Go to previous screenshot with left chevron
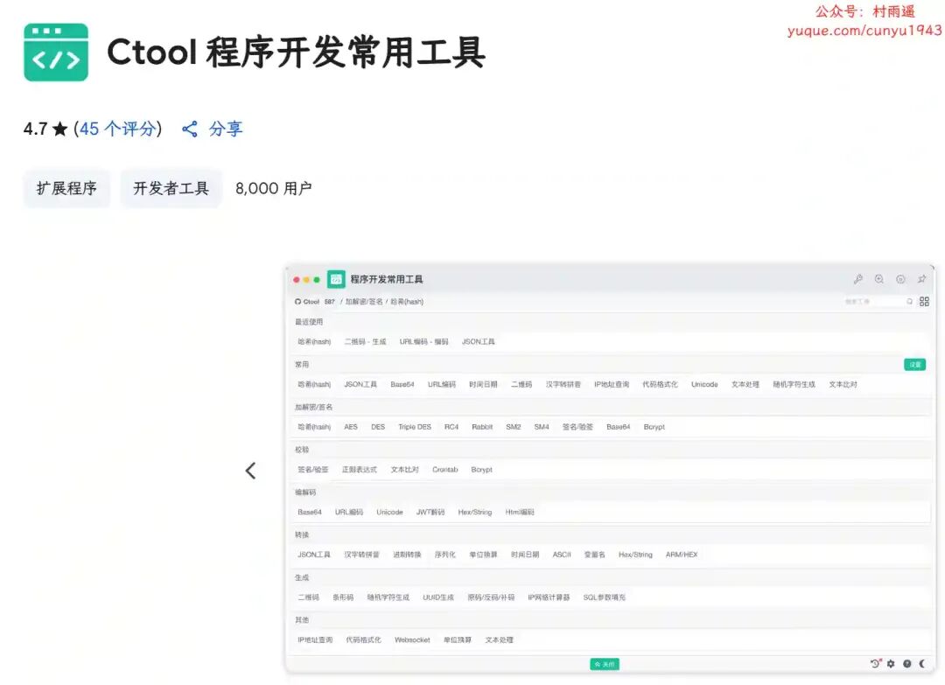 coord(251,471)
